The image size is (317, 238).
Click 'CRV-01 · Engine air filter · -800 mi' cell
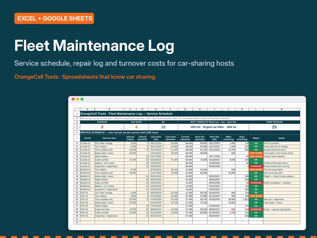213,127
